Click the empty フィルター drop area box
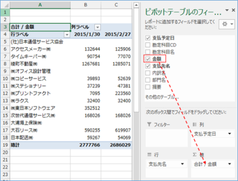 click(167, 138)
